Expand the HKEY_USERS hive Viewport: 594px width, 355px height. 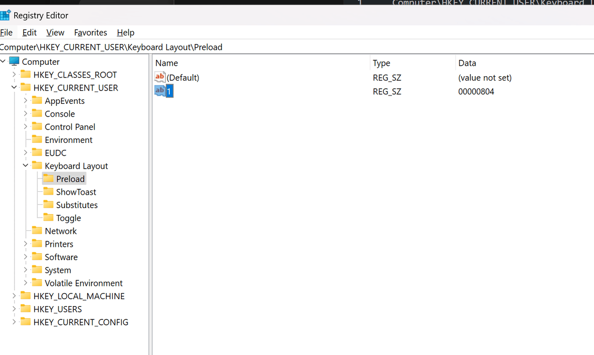click(14, 309)
